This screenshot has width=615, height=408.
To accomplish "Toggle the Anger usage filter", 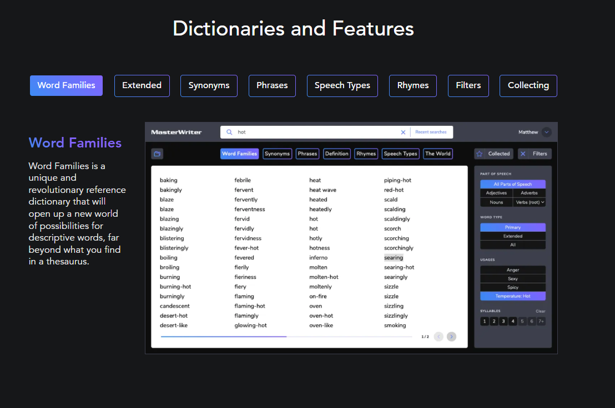I will pyautogui.click(x=513, y=270).
